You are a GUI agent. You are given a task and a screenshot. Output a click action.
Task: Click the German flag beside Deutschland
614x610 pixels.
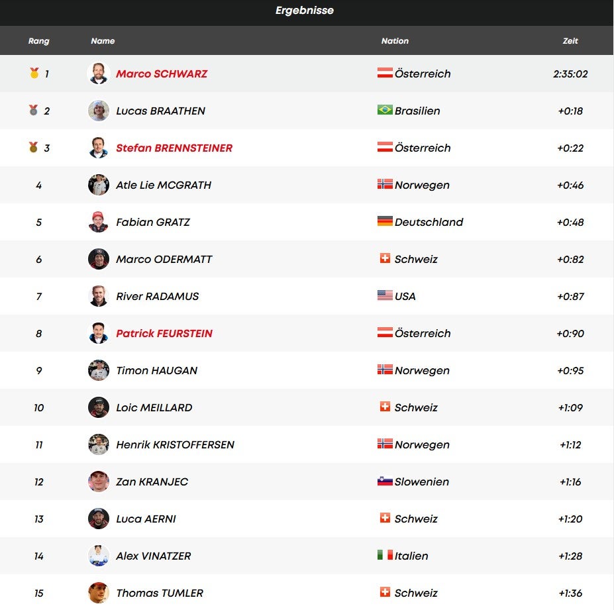tap(385, 221)
